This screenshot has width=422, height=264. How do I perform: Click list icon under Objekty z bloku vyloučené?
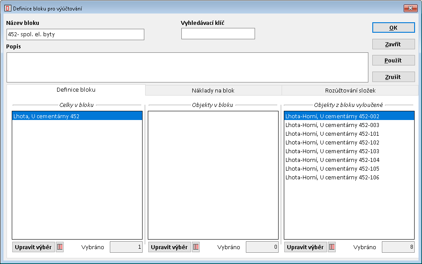tap(332, 247)
